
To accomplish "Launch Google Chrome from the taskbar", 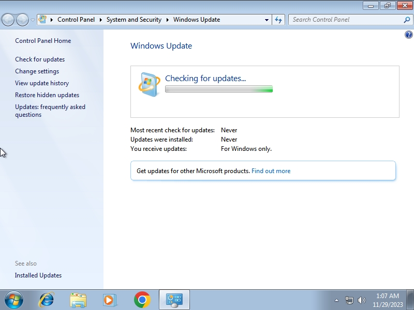I will coord(142,300).
